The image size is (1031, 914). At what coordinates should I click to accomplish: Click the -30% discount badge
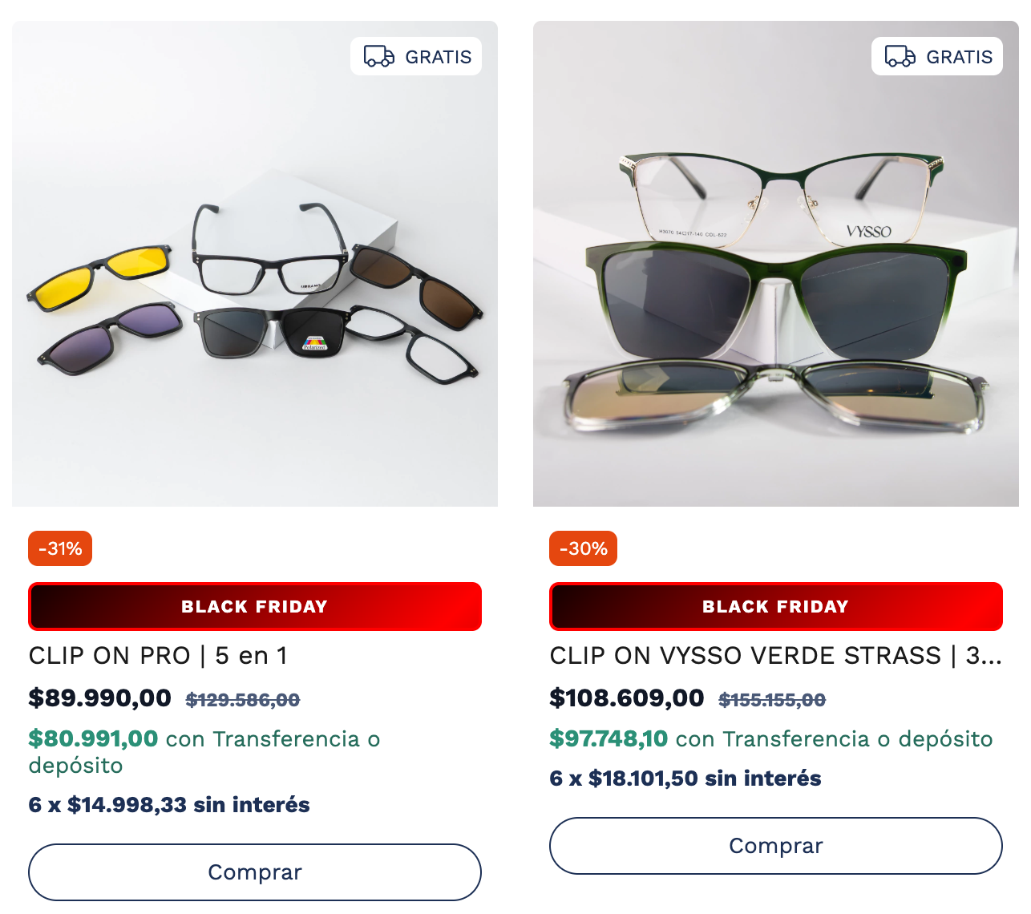coord(583,548)
